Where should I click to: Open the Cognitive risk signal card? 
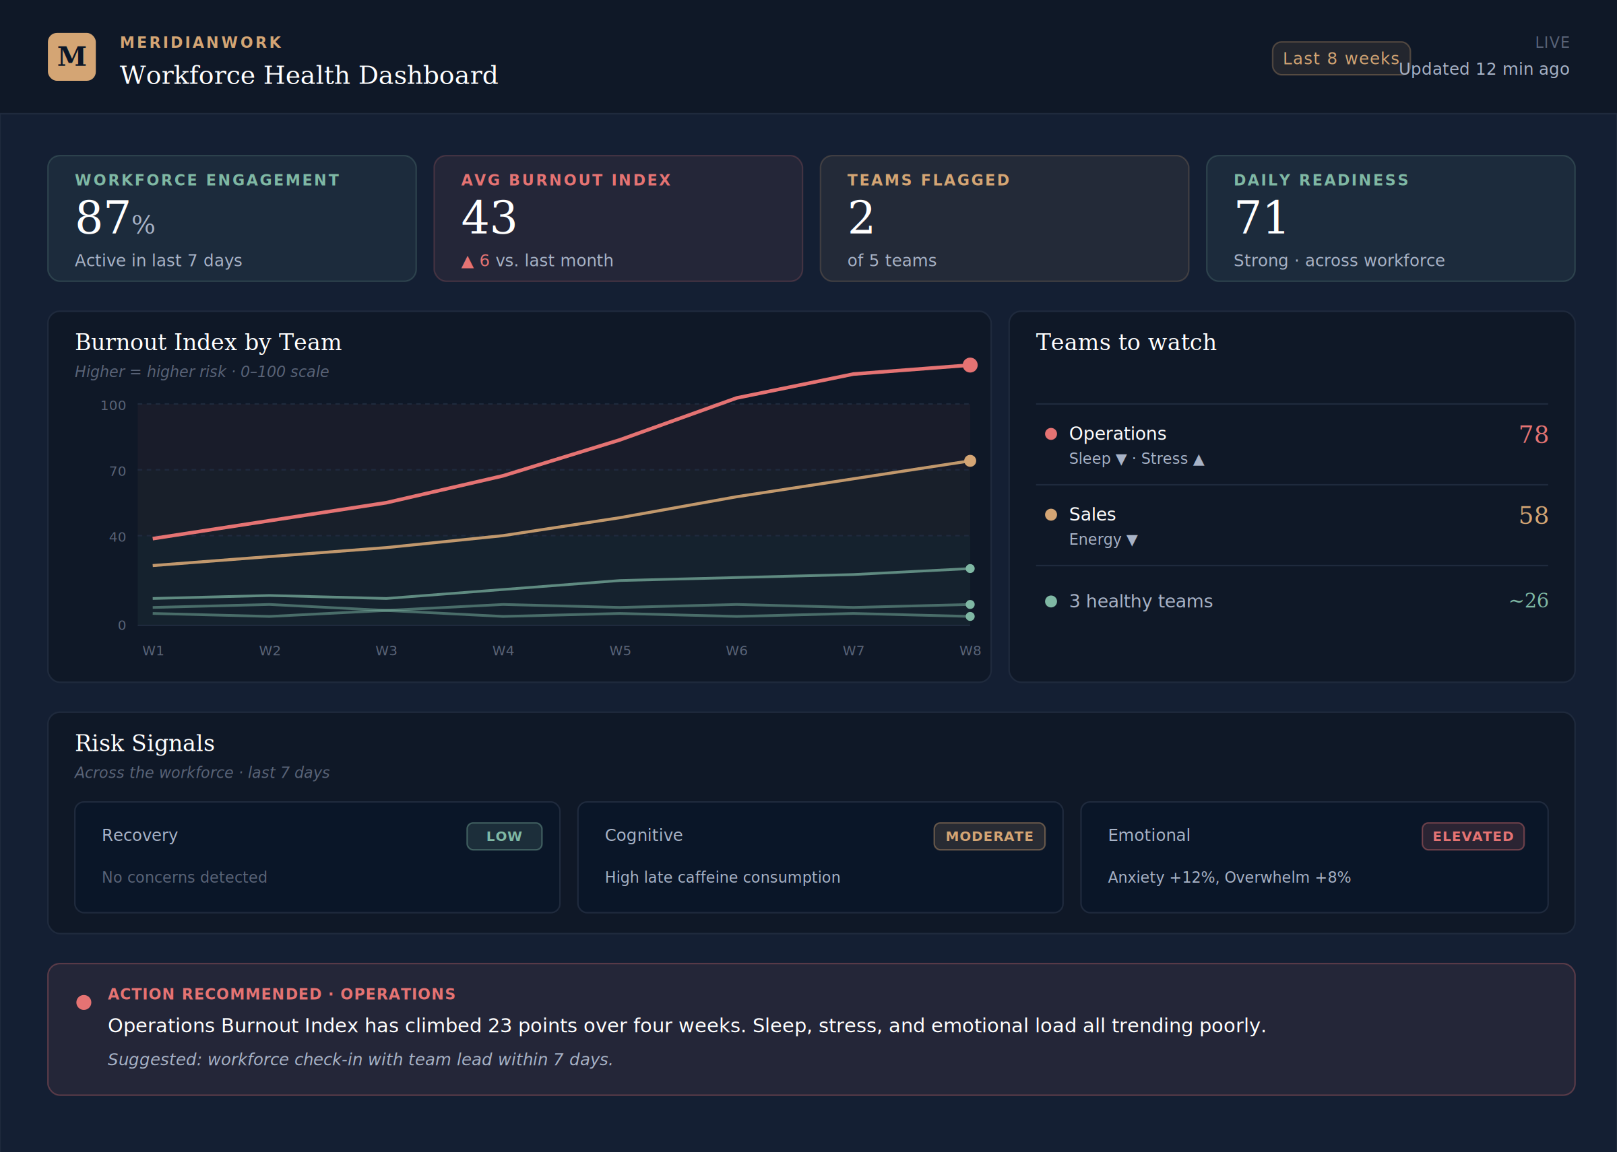coord(820,857)
